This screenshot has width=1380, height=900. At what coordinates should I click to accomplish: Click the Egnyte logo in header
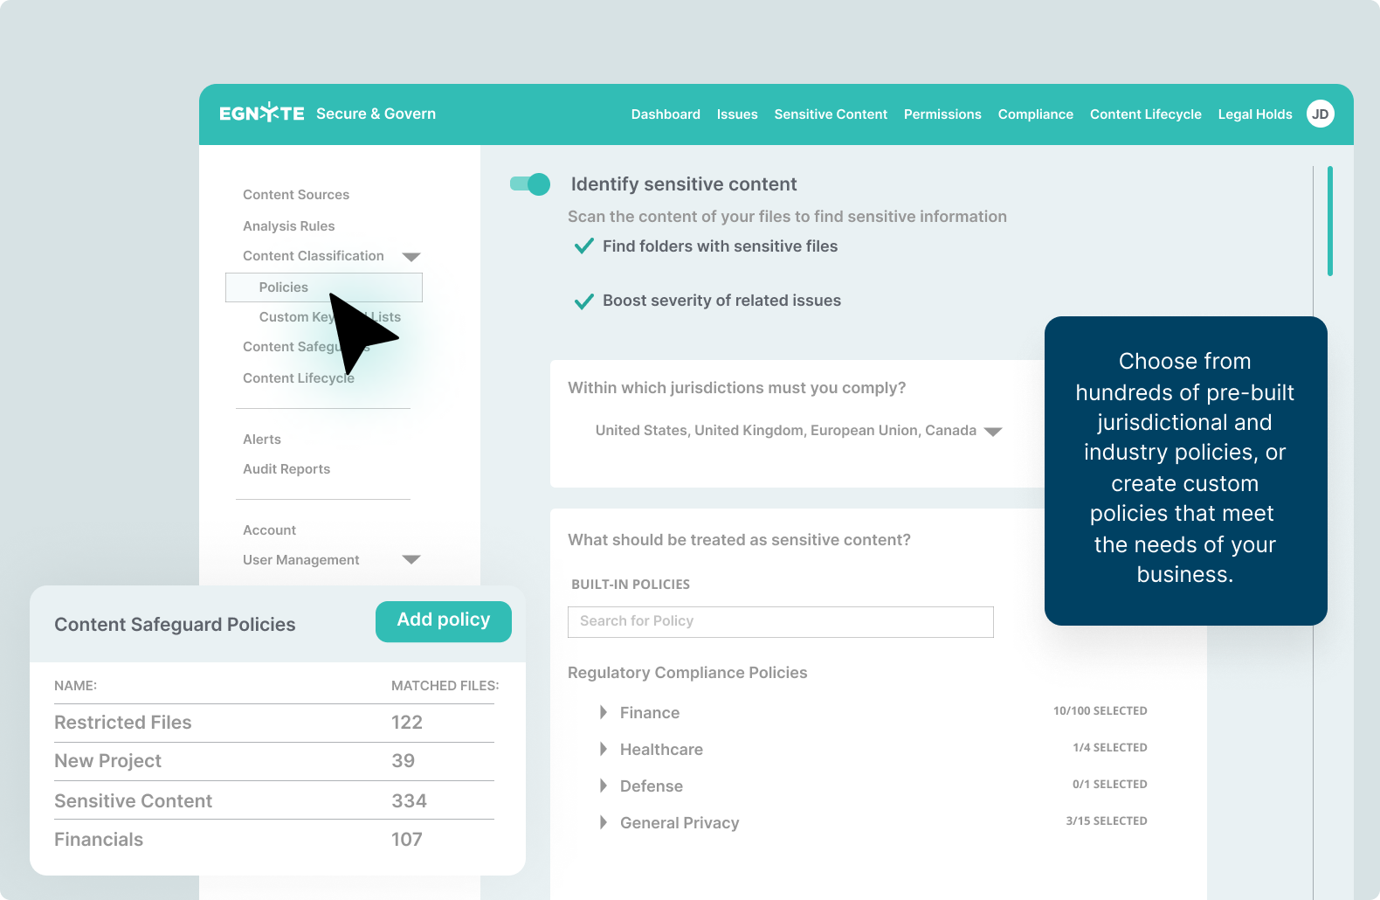click(261, 114)
